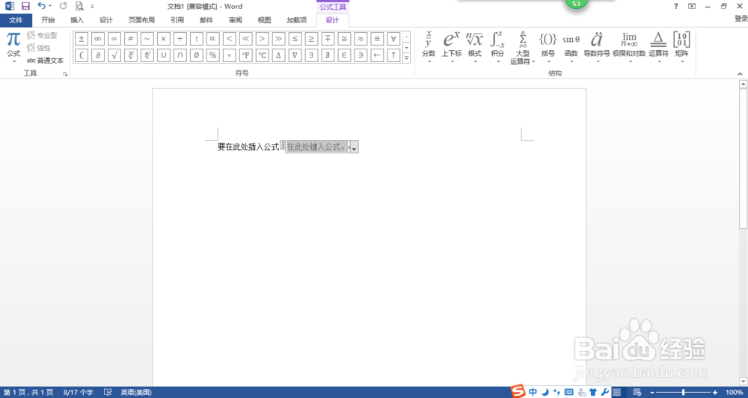The height and width of the screenshot is (398, 748).
Task: Click the Save icon in quick access toolbar
Action: tap(25, 6)
